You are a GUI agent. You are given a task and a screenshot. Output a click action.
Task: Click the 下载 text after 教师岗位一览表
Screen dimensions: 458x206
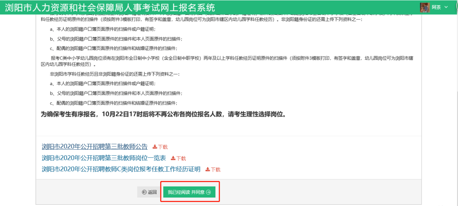point(181,158)
